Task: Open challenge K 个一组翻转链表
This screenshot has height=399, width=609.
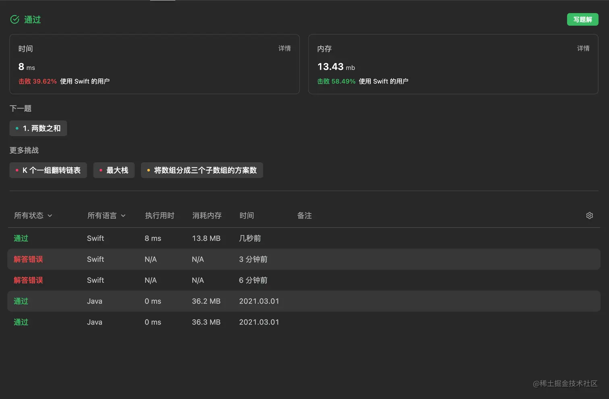Action: [48, 170]
